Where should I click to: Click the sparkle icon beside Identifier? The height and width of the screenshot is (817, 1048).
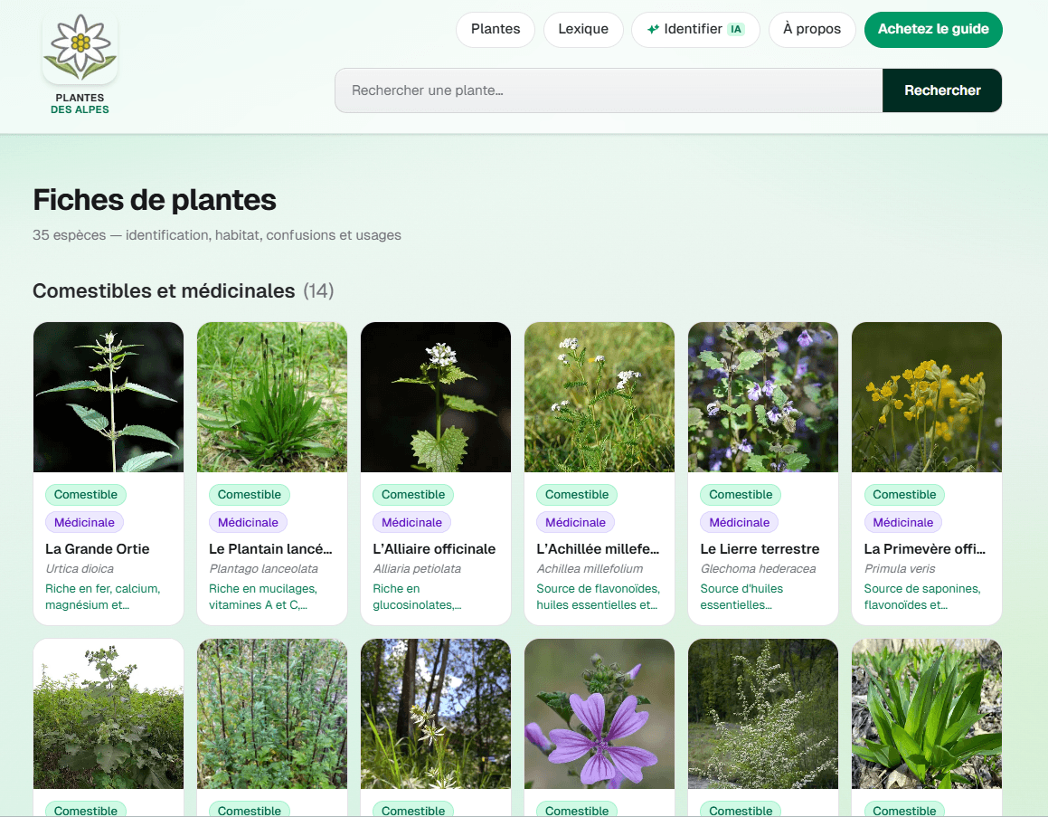pos(653,30)
